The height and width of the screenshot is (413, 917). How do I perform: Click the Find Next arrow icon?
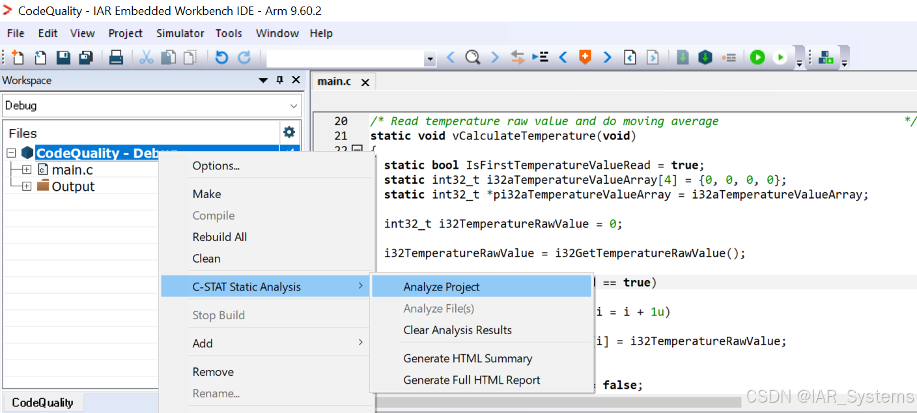pyautogui.click(x=495, y=58)
